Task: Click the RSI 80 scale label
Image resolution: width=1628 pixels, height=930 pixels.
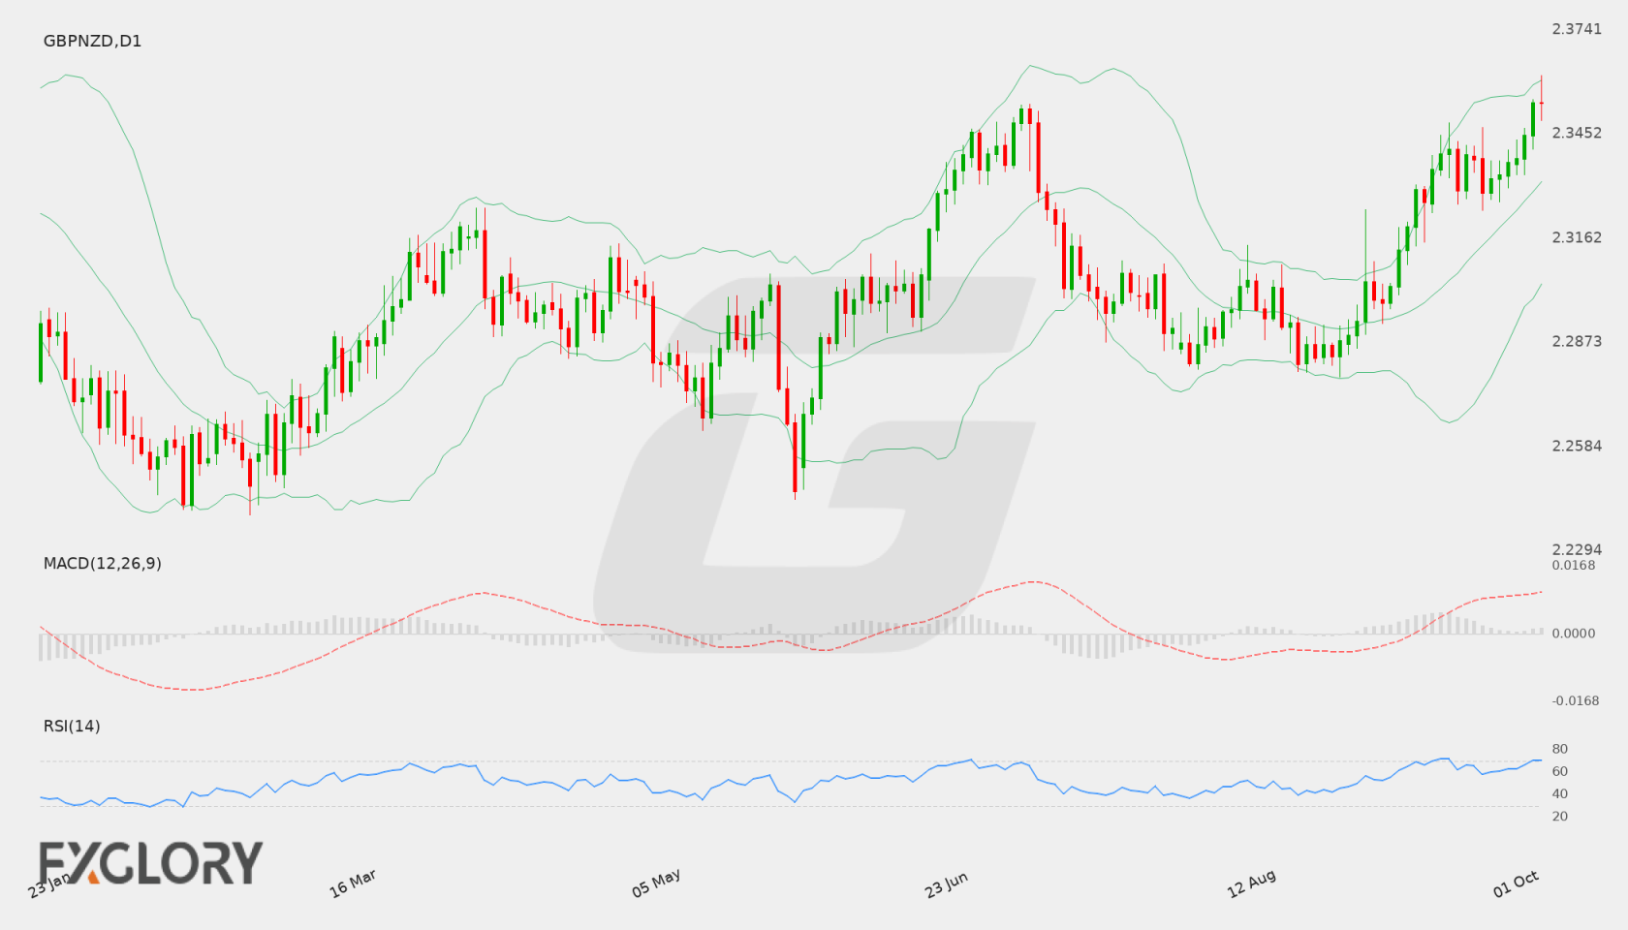Action: coord(1560,749)
